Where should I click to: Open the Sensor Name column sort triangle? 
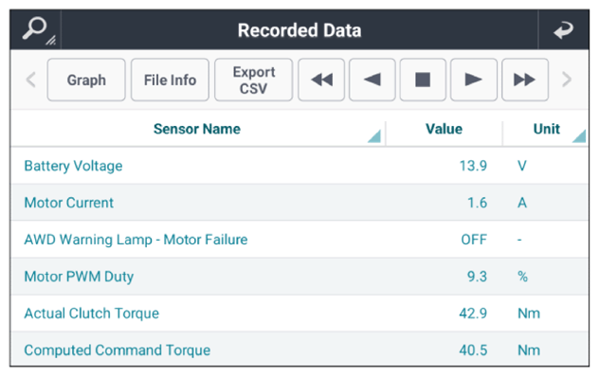point(375,136)
